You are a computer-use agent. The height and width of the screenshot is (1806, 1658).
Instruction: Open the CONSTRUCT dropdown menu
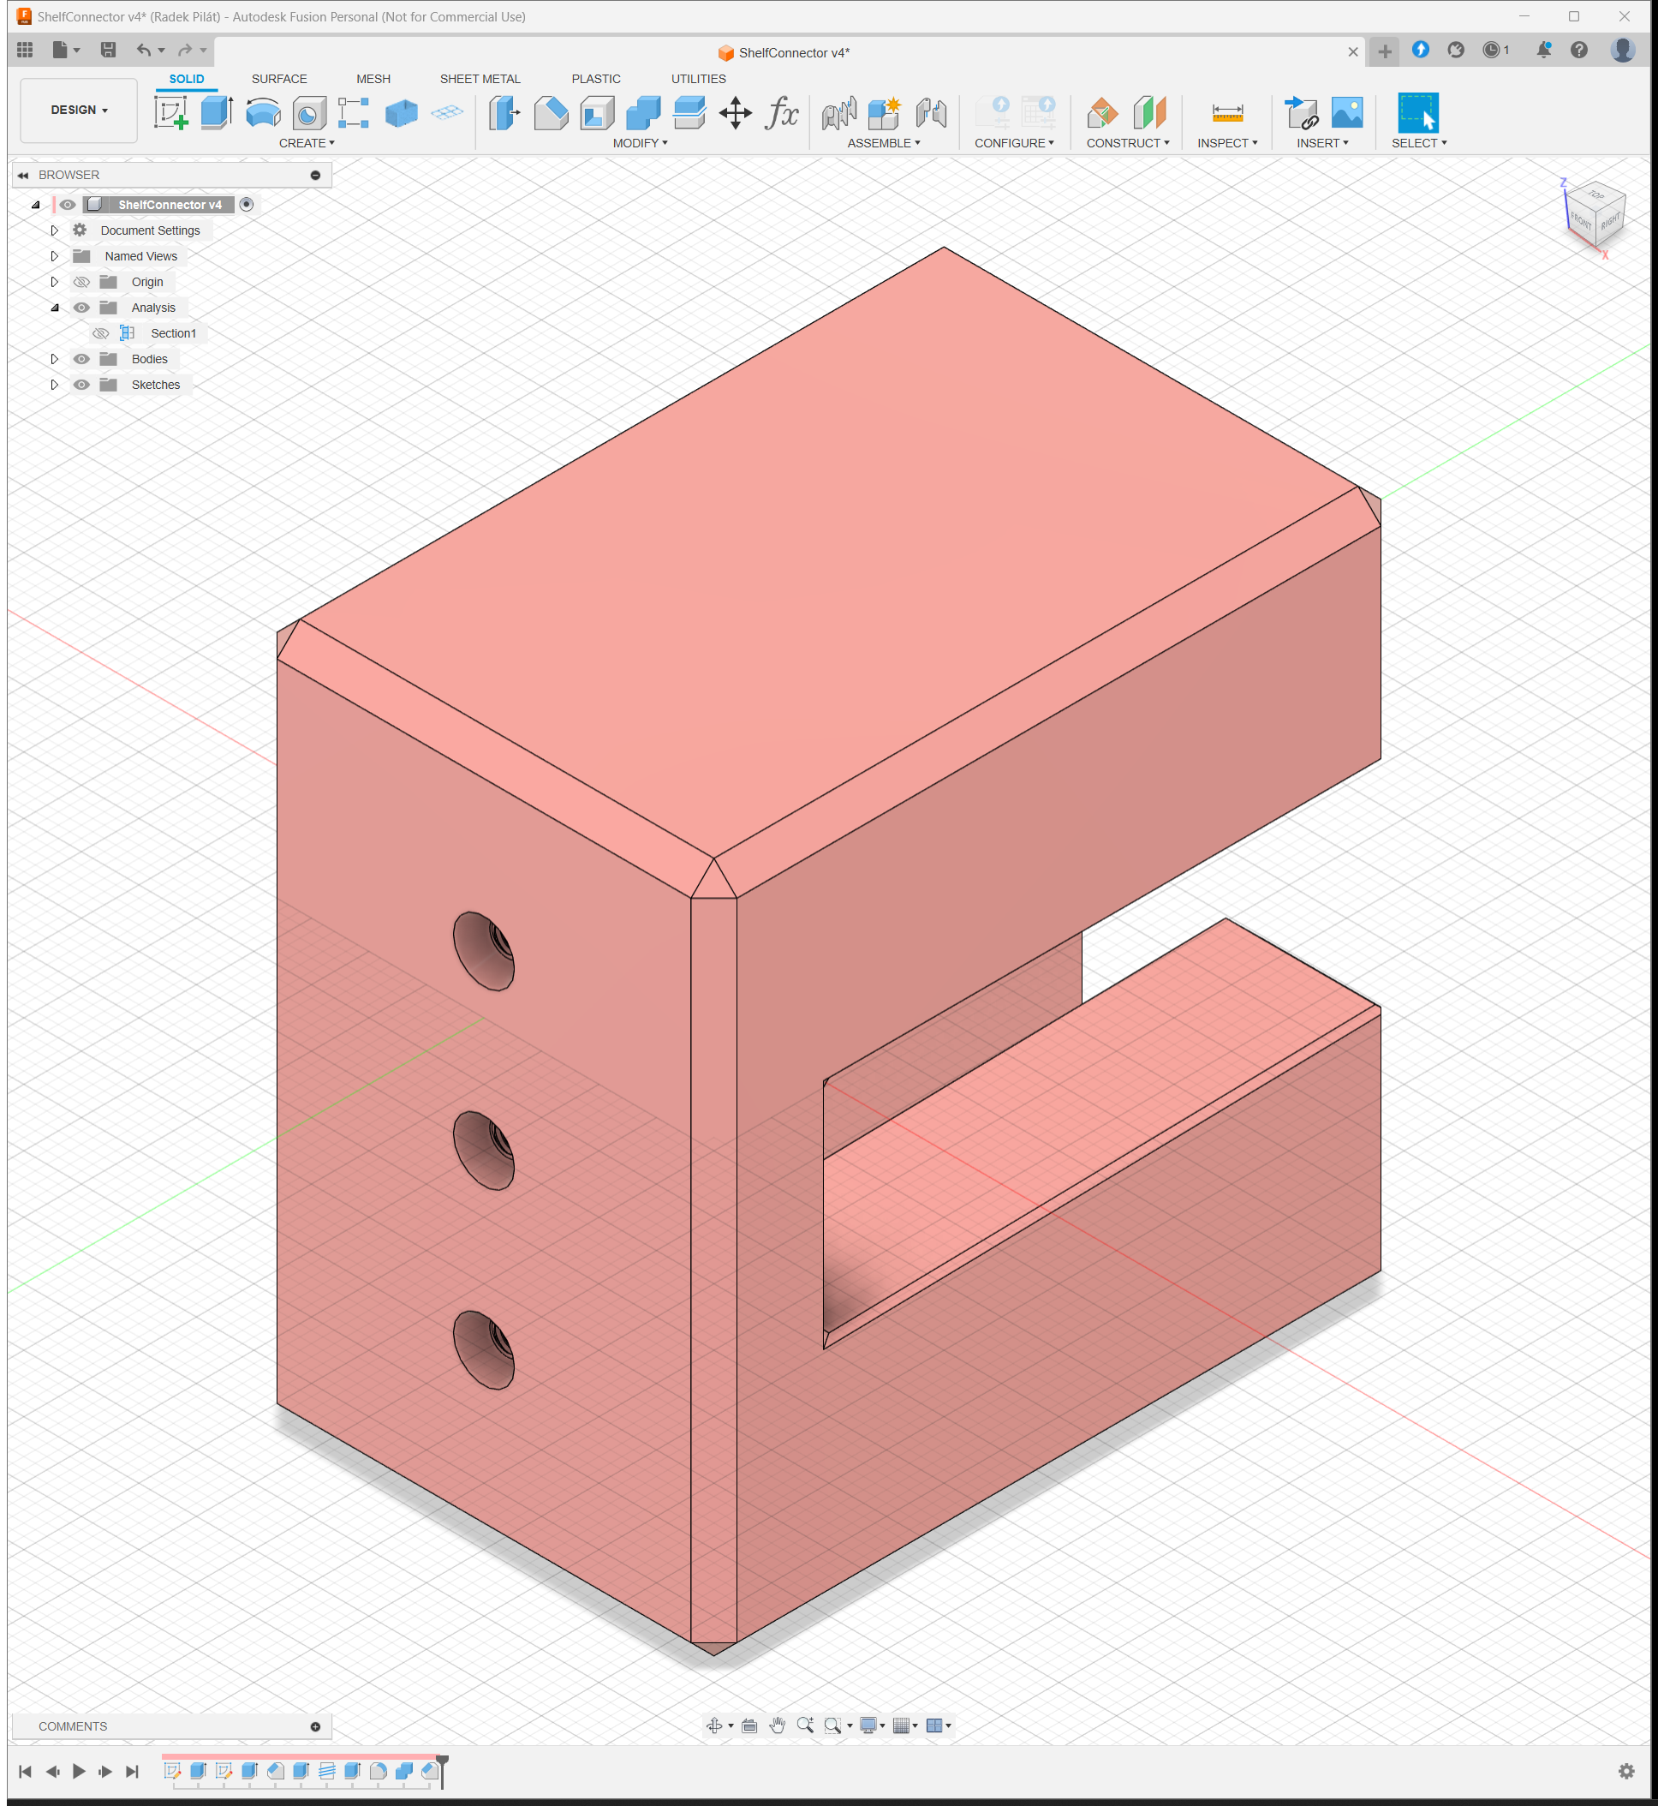point(1128,144)
